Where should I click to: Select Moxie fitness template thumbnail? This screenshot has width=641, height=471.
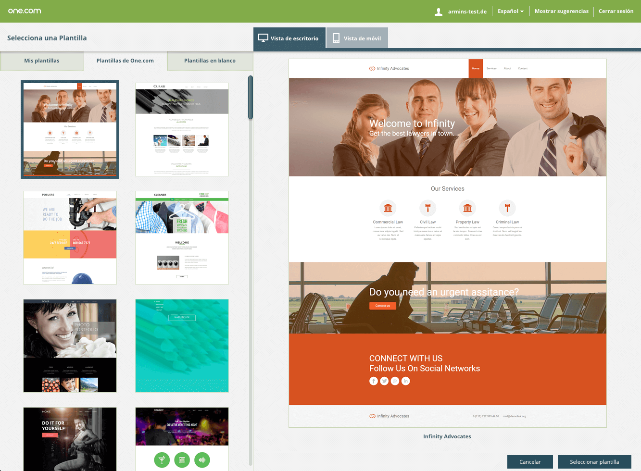[x=70, y=439]
